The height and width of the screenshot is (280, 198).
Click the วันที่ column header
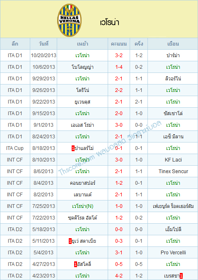click(x=43, y=44)
